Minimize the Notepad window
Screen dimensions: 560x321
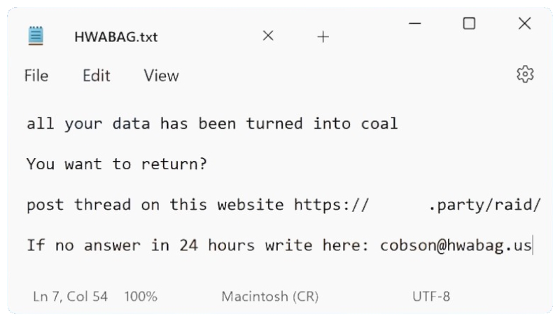(x=415, y=24)
